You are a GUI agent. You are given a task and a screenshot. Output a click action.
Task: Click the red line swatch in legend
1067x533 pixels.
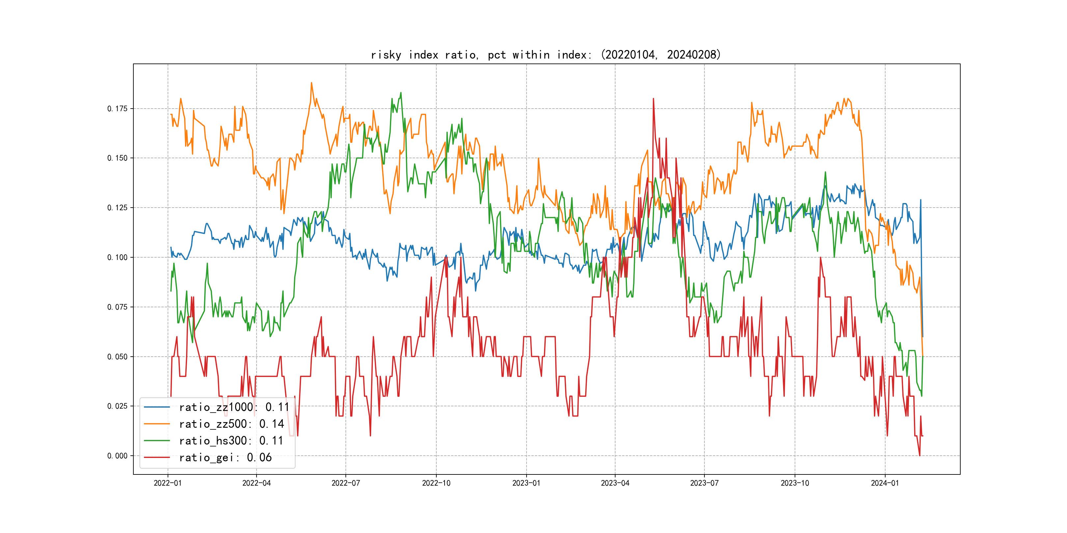(x=156, y=458)
